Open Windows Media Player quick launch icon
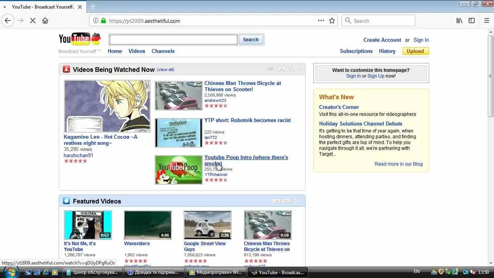 (54, 272)
